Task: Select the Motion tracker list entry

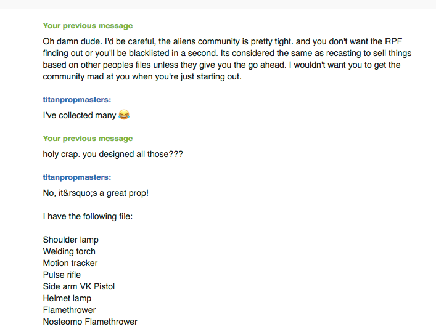Action: coord(70,263)
